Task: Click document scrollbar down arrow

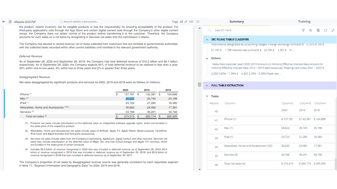Action: 200,169
